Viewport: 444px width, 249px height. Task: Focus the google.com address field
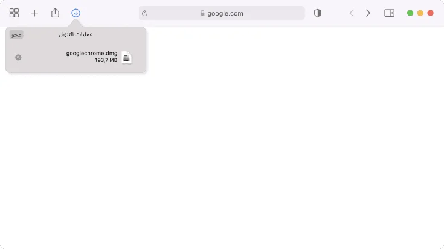tap(222, 13)
